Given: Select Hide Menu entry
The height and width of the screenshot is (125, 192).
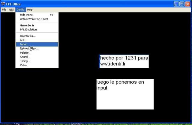Looking at the screenshot, I should coord(37,15).
